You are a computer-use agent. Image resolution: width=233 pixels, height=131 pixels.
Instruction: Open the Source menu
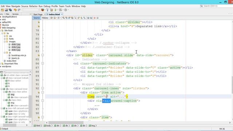(25, 6)
